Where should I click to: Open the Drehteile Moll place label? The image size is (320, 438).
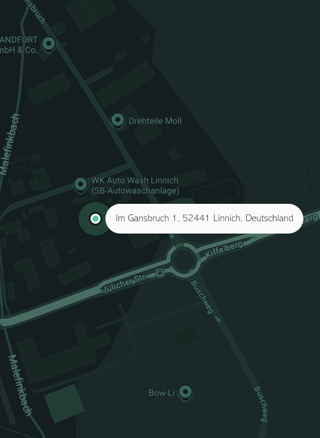pos(155,121)
